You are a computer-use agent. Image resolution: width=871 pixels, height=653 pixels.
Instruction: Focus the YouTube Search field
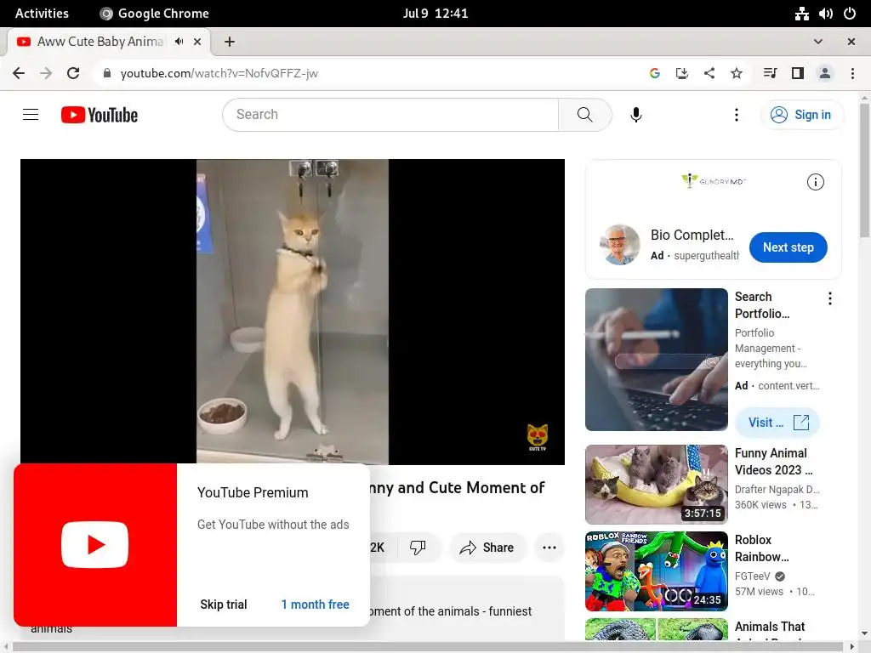pos(391,115)
